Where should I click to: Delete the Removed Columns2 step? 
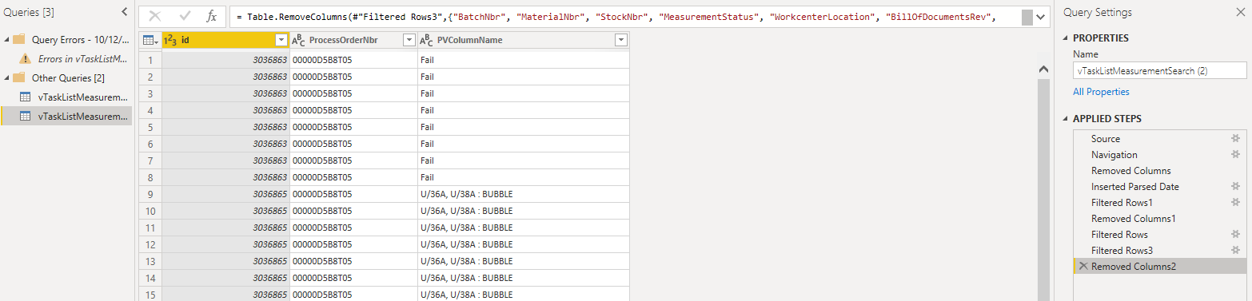point(1083,266)
